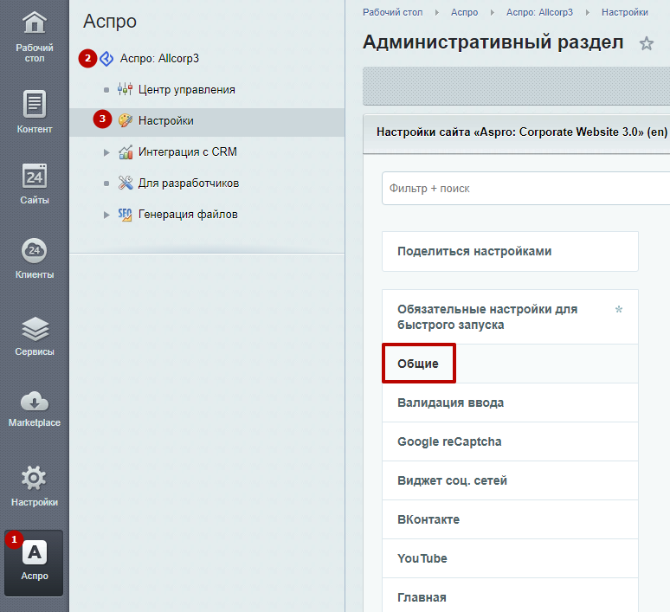Viewport: 670px width, 612px height.
Task: Click the SEO icon for Генерация файлов
Action: pyautogui.click(x=125, y=215)
